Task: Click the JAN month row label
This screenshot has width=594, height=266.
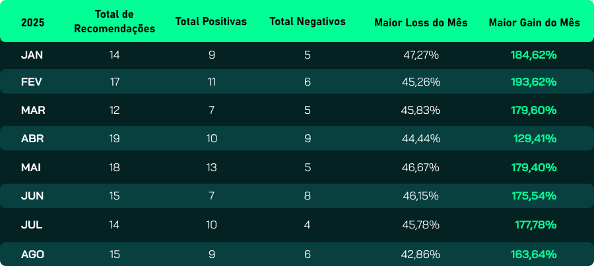Action: click(x=32, y=55)
